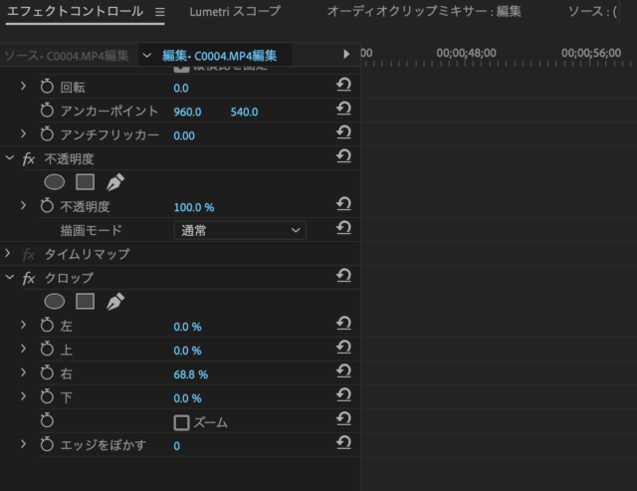Select the 編集・C0004.MP4編集 sequence clip label
Screen dimensions: 637x491
click(219, 56)
